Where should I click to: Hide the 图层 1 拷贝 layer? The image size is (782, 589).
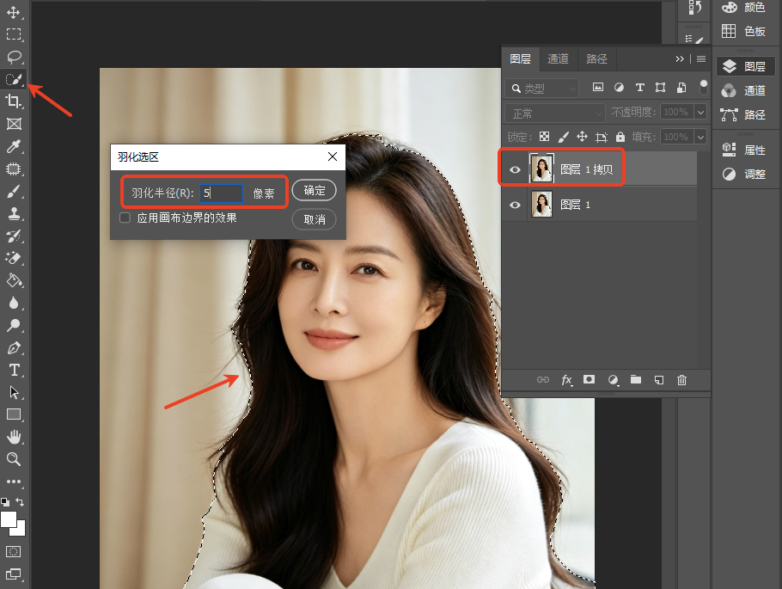tap(515, 169)
